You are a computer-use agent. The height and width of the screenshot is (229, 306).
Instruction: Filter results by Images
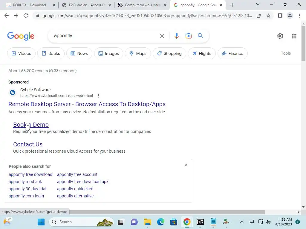point(108,53)
